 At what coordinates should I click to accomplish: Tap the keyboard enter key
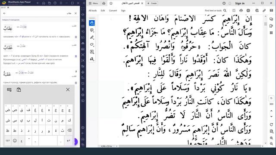click(69, 141)
